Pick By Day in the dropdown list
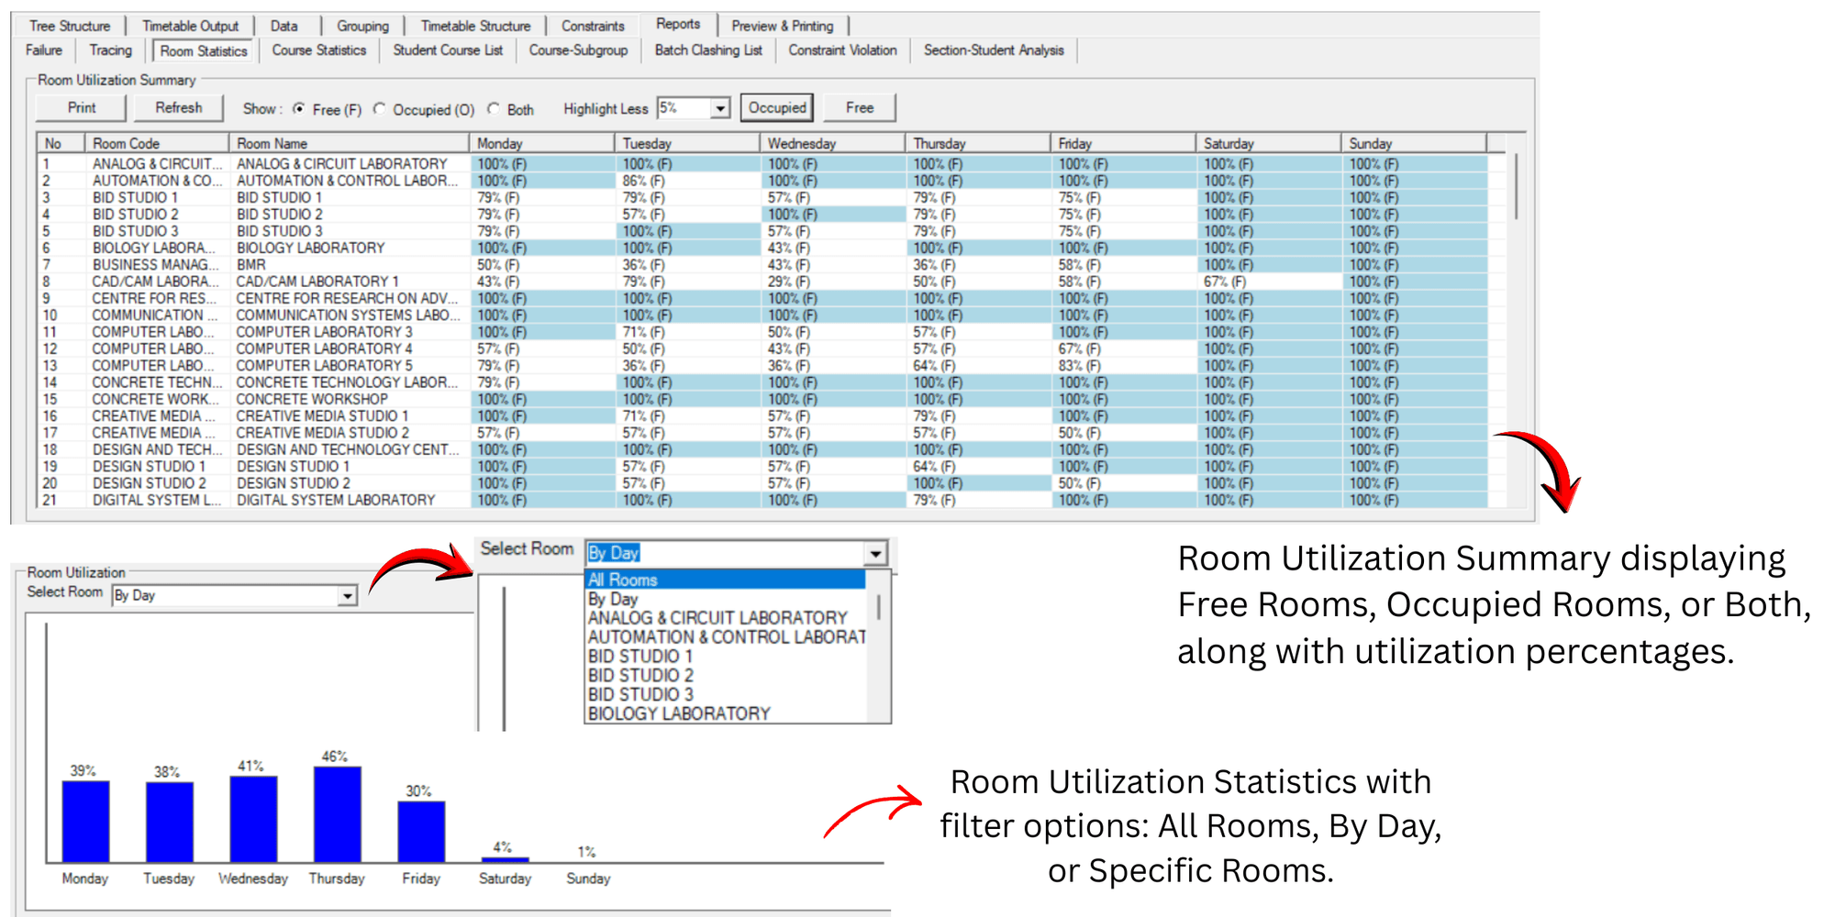Viewport: 1835px width, 917px height. click(725, 599)
